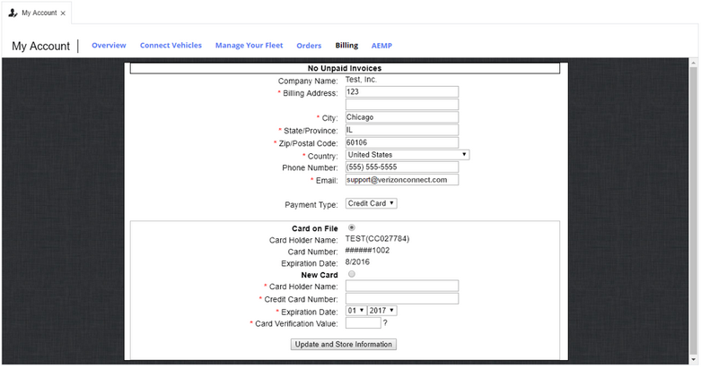This screenshot has width=701, height=368.
Task: Click the company name Test, Inc.
Action: point(361,80)
